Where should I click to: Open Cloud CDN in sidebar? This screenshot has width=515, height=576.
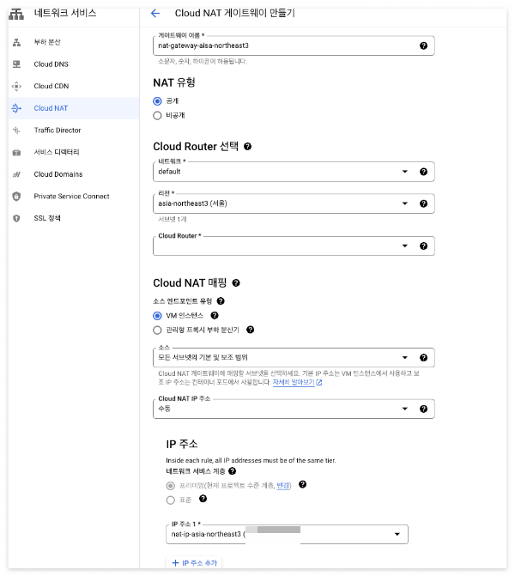[x=74, y=87]
